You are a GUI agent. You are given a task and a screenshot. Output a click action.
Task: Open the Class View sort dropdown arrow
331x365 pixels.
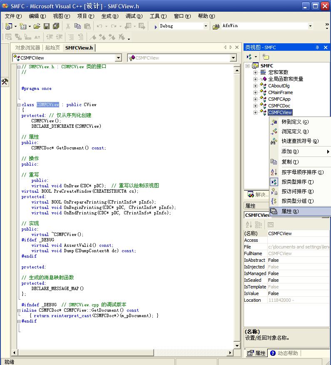tap(256, 57)
